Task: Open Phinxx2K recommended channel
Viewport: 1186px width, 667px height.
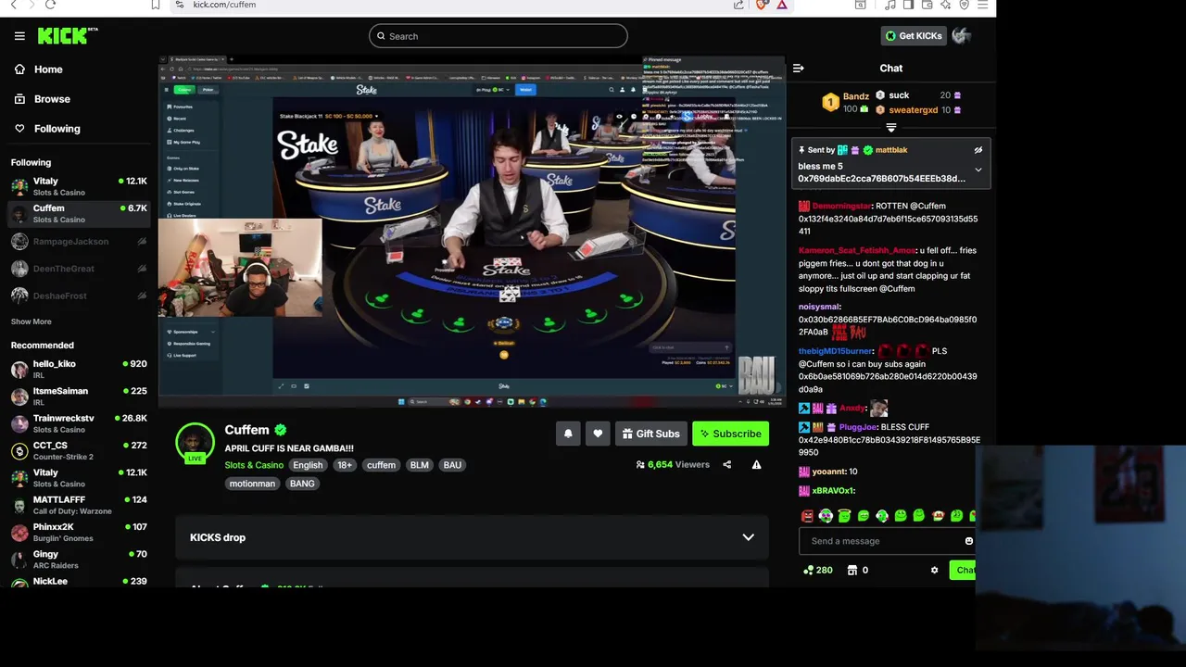Action: click(79, 532)
